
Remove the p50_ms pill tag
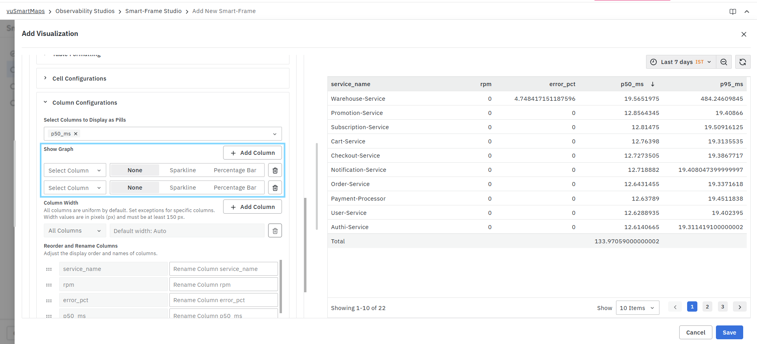click(x=76, y=134)
